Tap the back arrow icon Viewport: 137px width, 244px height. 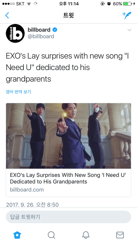(x=7, y=15)
